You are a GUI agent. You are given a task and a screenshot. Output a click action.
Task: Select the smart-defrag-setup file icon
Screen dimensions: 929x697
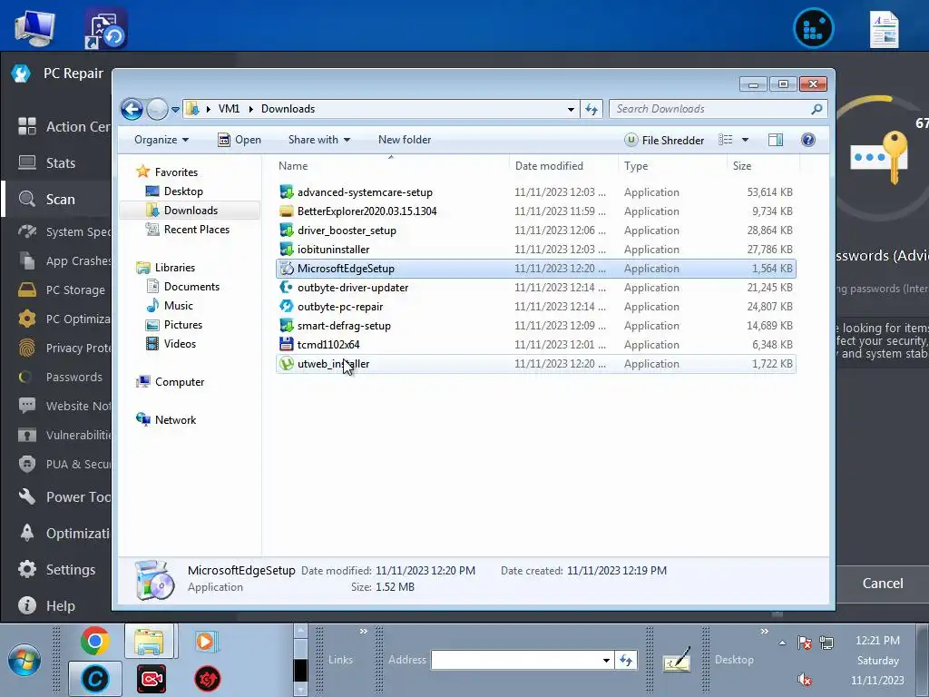coord(286,326)
